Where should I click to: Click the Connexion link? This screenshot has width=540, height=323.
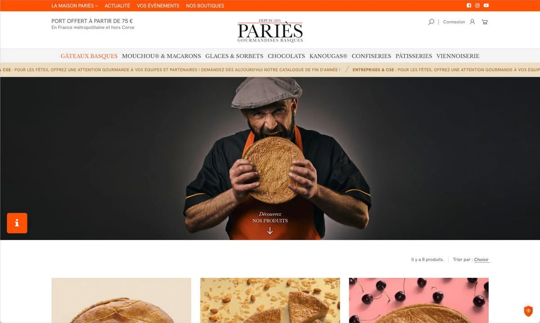pos(454,22)
